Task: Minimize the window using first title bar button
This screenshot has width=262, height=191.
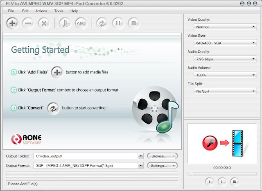Action: click(x=242, y=4)
